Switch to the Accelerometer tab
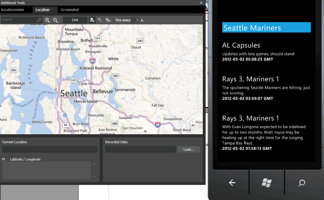The width and height of the screenshot is (324, 200). 13,10
